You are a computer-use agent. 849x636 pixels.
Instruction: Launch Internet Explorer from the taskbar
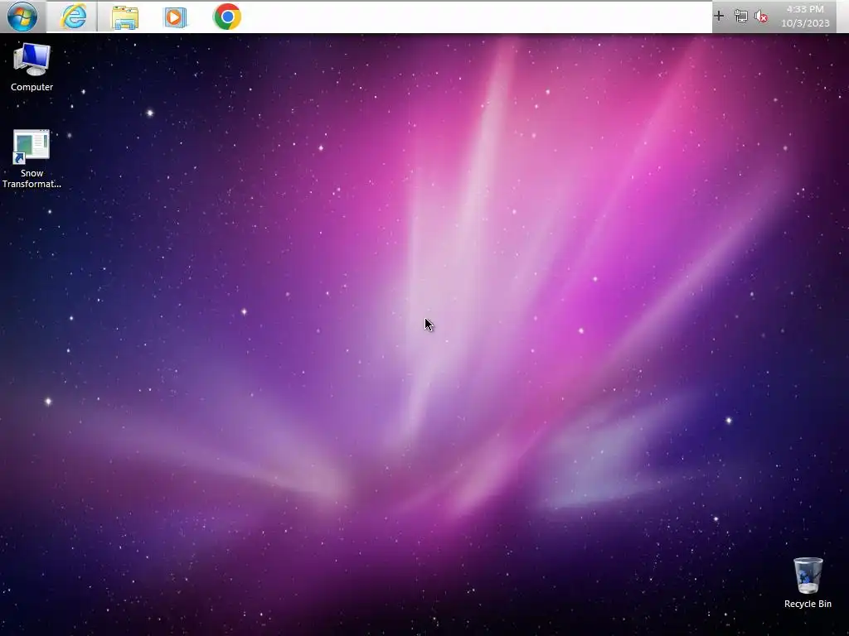point(73,17)
